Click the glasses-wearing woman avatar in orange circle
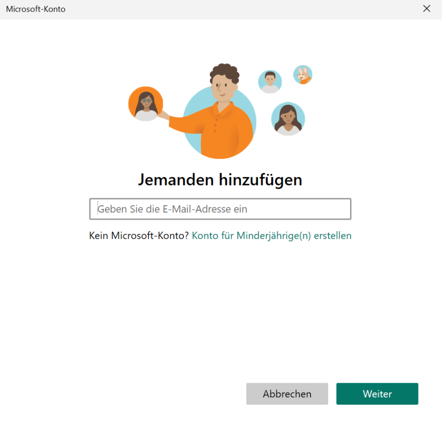 [x=146, y=104]
